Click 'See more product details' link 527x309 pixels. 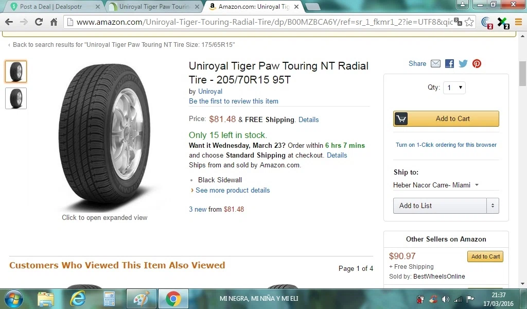(232, 191)
